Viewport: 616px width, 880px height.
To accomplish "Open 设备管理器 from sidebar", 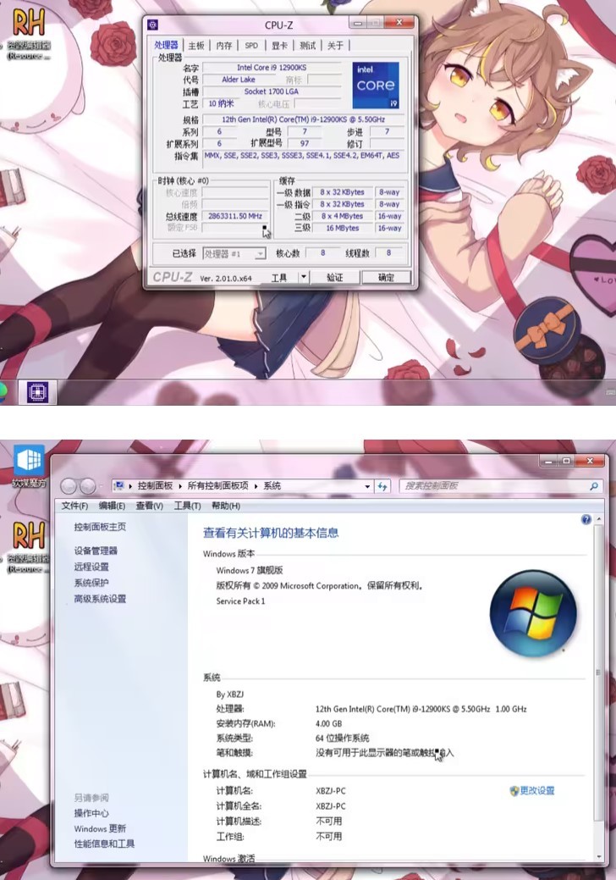I will point(96,551).
